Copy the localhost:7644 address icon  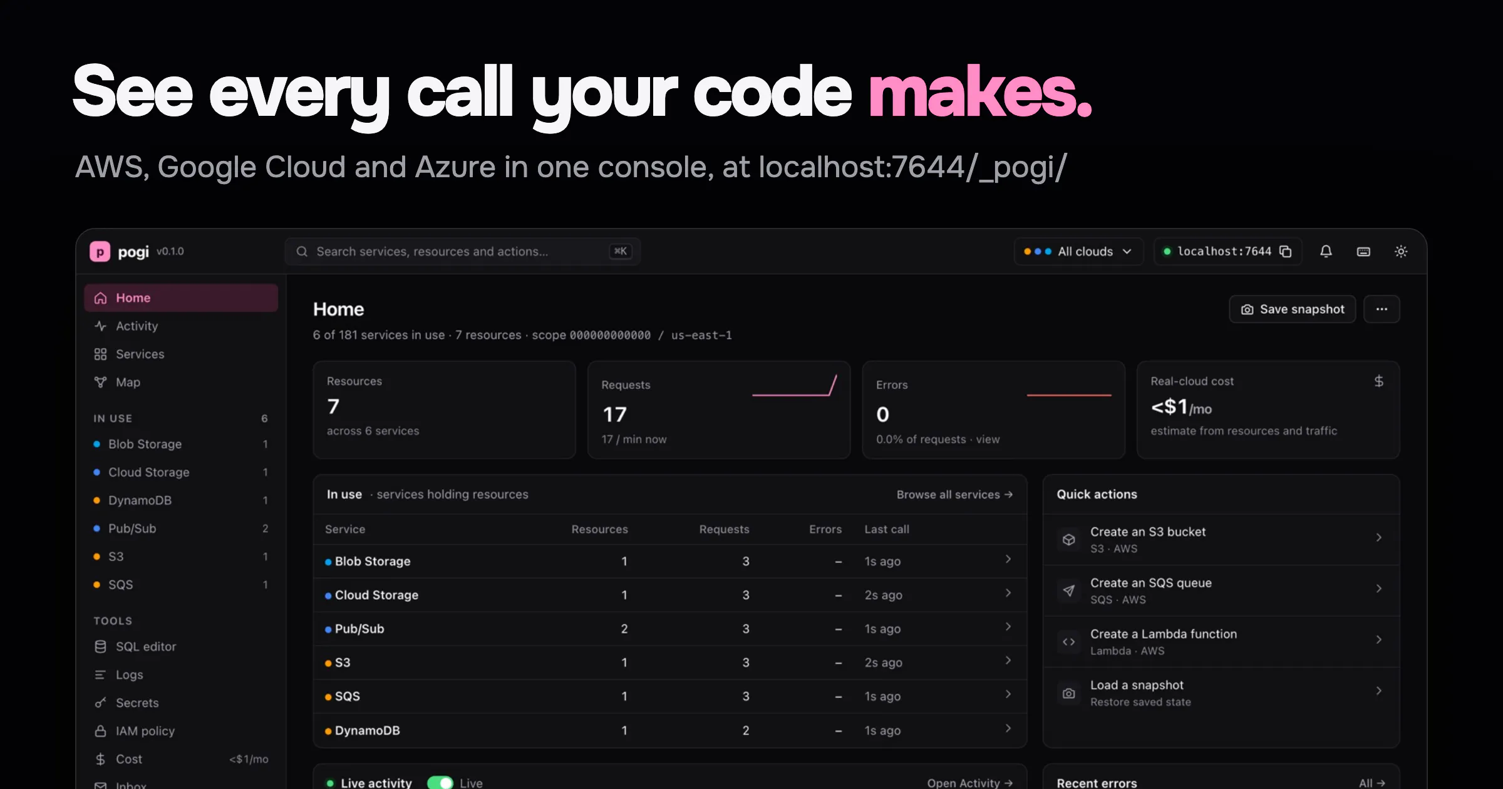pyautogui.click(x=1285, y=251)
